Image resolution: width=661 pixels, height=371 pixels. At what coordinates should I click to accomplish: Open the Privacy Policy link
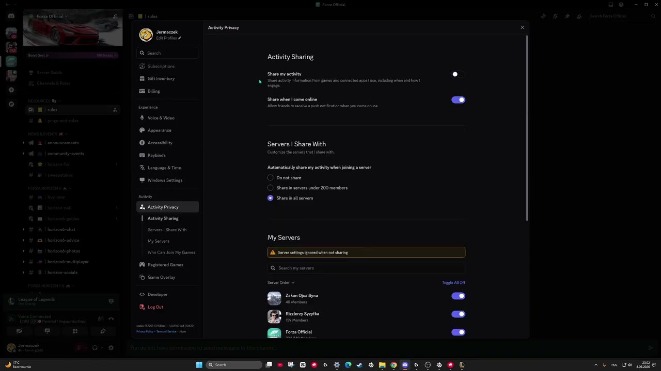(145, 331)
